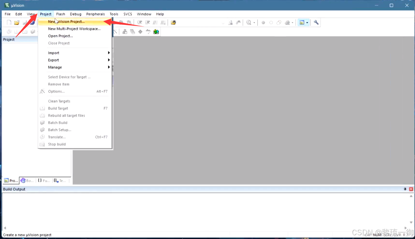
Task: Click Translate... menu entry
Action: point(75,137)
